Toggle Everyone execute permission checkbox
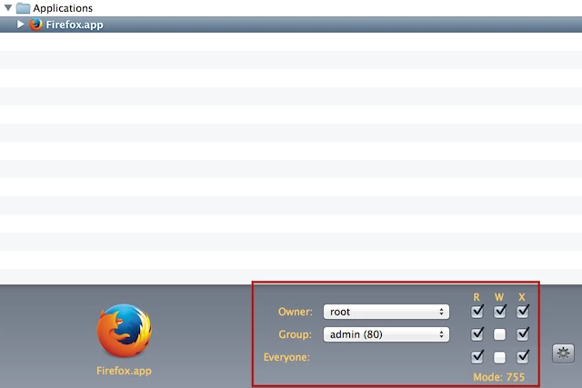This screenshot has height=388, width=582. (x=523, y=356)
